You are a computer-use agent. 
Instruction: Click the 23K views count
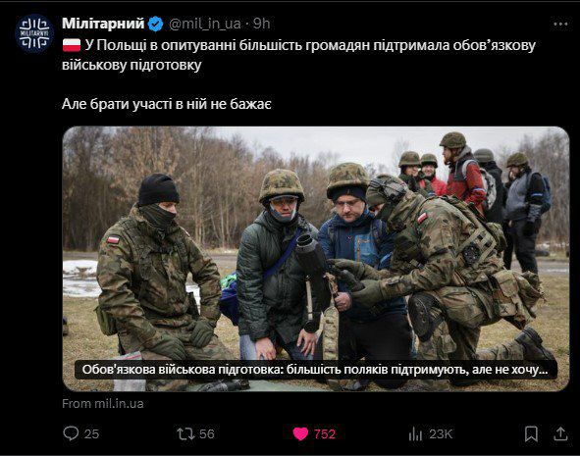pos(441,433)
